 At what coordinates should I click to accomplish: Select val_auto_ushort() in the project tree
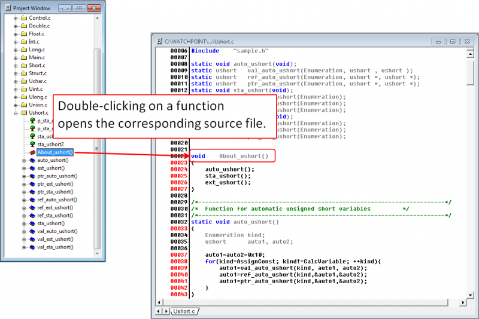[57, 231]
